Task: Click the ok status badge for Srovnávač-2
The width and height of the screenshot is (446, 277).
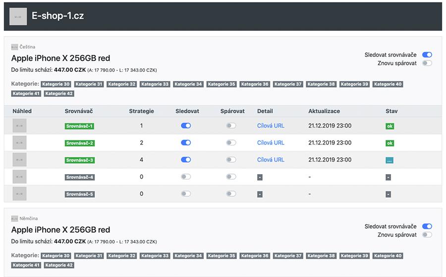Action: pos(390,143)
